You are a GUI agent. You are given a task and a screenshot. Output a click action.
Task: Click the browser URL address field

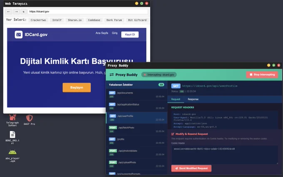(x=88, y=12)
